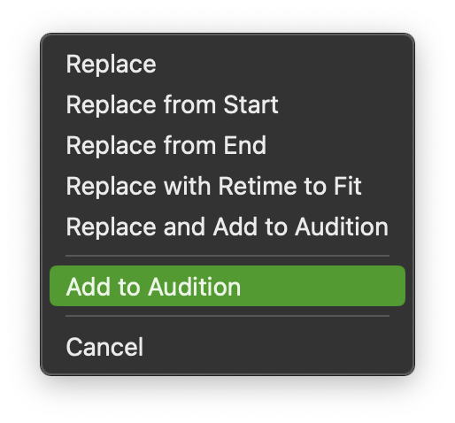Viewport: 455px width, 423px height.
Task: Replace clip aligned from the End
Action: [x=227, y=145]
